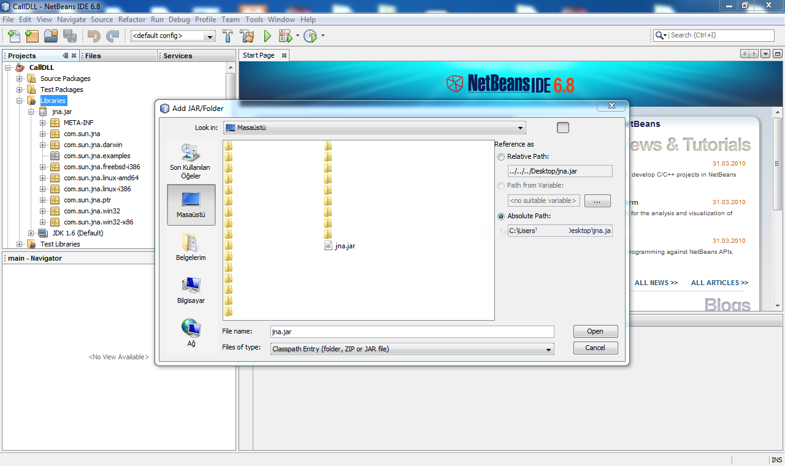
Task: Expand JDK 1.6 (Default) node
Action: tap(31, 233)
